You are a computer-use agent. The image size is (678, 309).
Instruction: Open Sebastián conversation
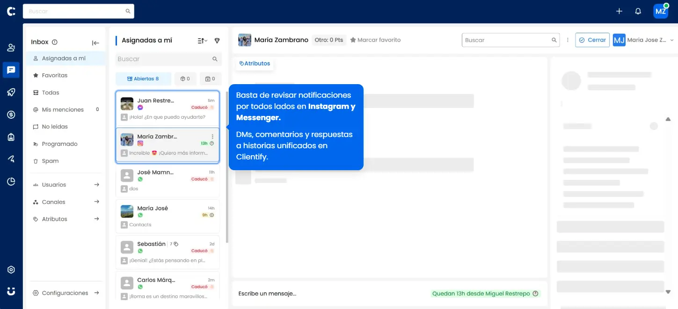(168, 252)
